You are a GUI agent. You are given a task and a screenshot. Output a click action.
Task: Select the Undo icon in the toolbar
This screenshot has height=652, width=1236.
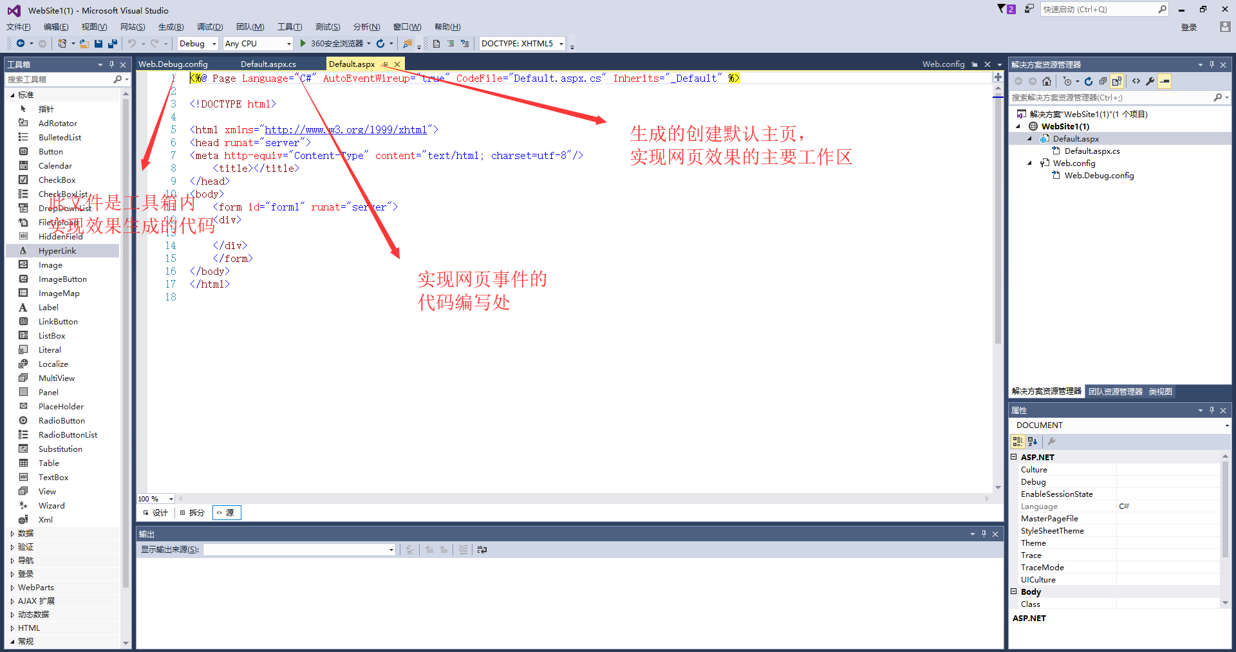coord(132,43)
